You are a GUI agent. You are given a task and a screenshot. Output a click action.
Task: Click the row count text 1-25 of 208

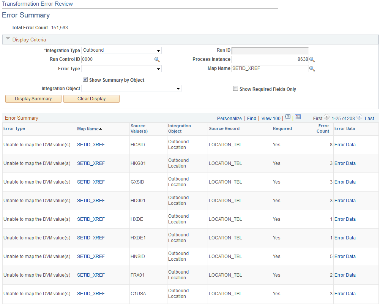click(343, 119)
